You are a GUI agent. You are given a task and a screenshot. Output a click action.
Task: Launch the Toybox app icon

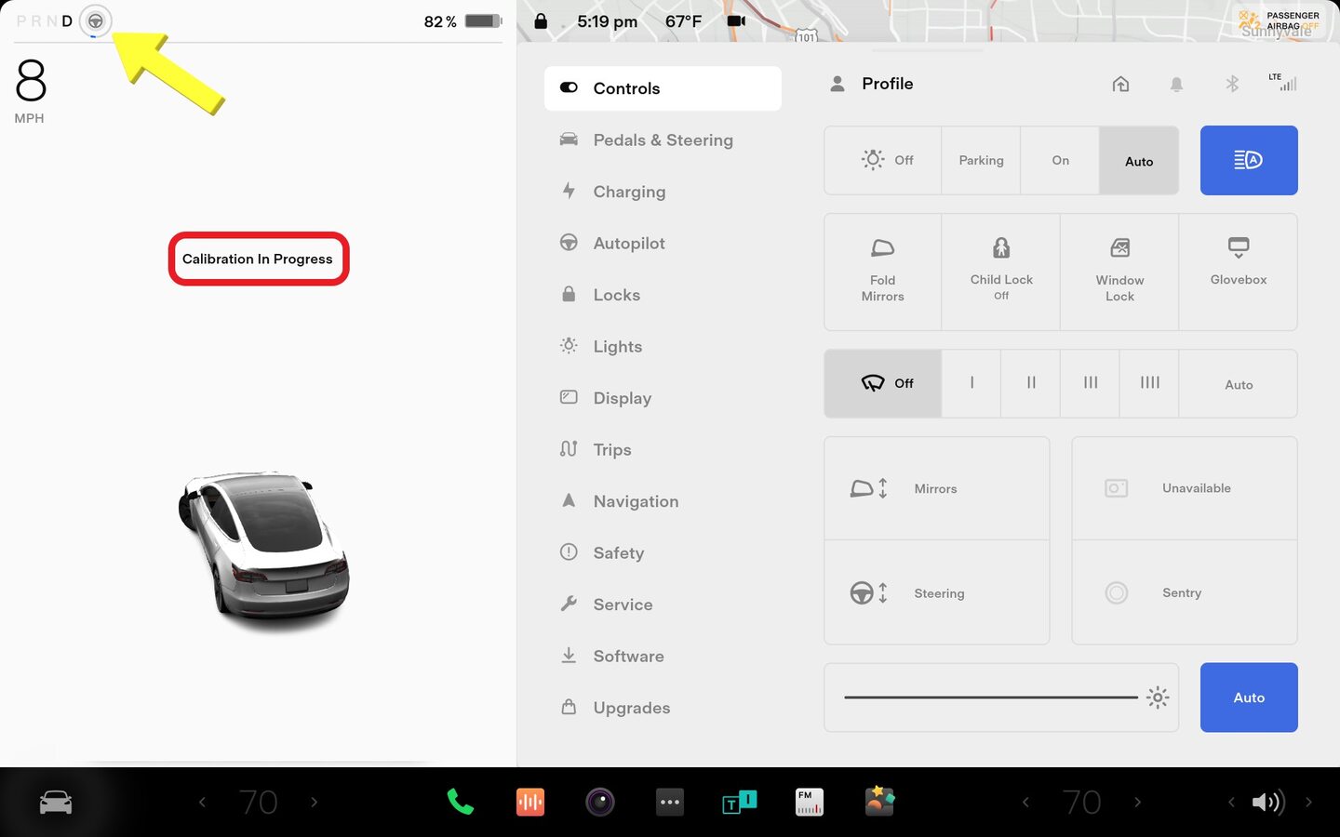click(x=879, y=802)
